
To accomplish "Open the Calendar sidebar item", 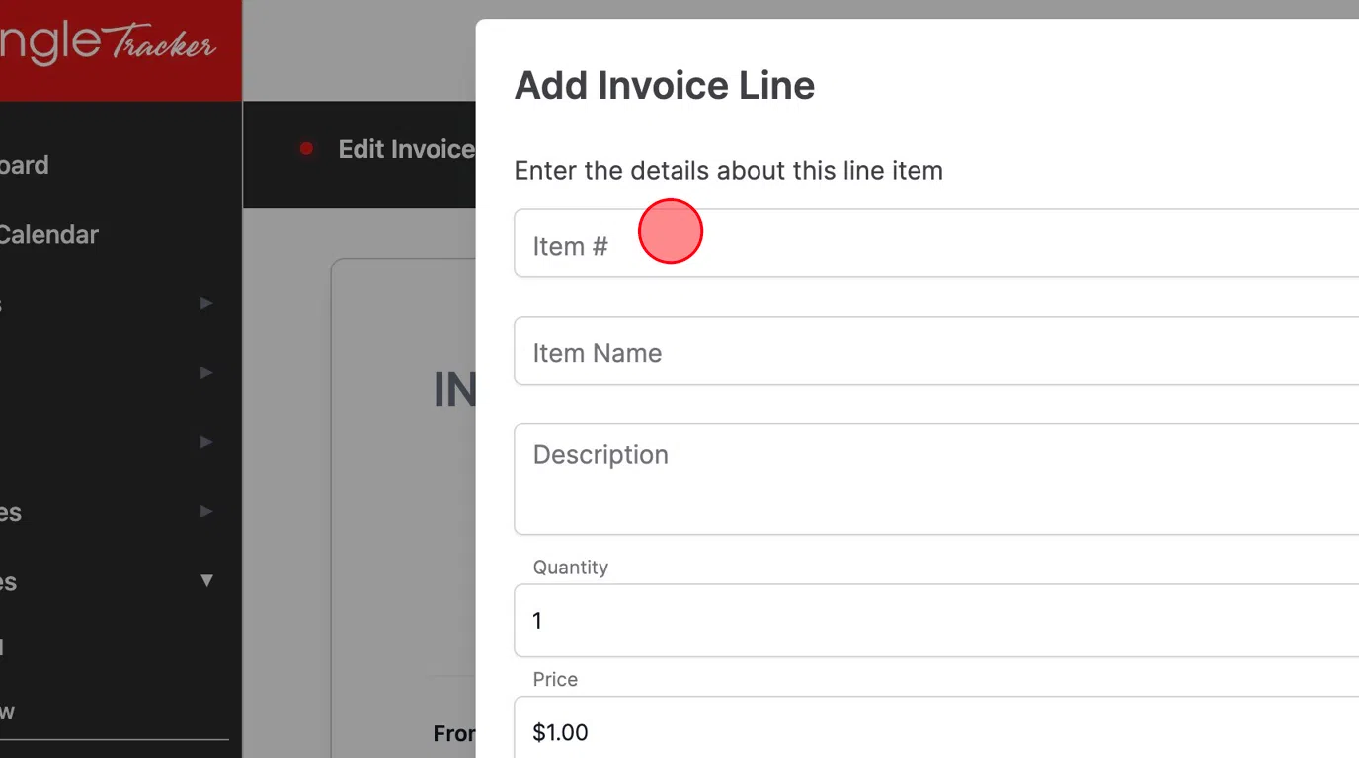I will (x=48, y=235).
